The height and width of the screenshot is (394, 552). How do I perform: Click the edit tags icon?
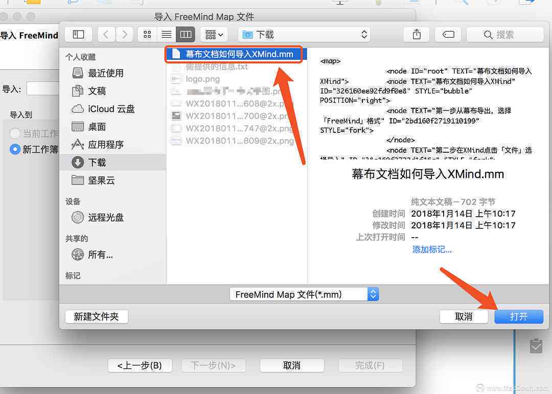[448, 35]
